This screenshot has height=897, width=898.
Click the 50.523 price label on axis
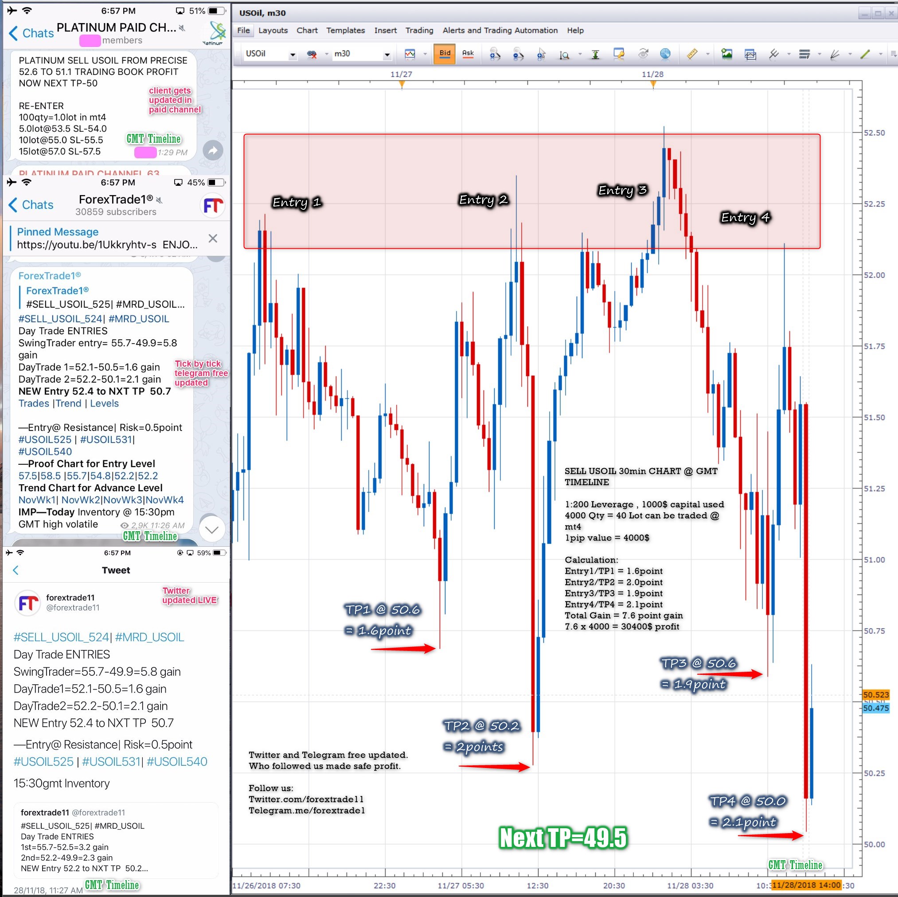[876, 695]
